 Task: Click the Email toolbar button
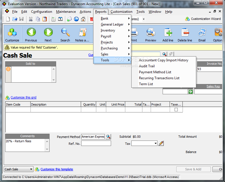[202, 35]
